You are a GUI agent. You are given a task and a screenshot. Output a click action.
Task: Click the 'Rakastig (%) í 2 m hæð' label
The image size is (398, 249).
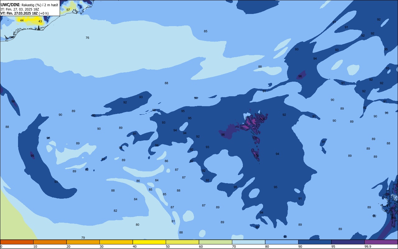coord(39,5)
